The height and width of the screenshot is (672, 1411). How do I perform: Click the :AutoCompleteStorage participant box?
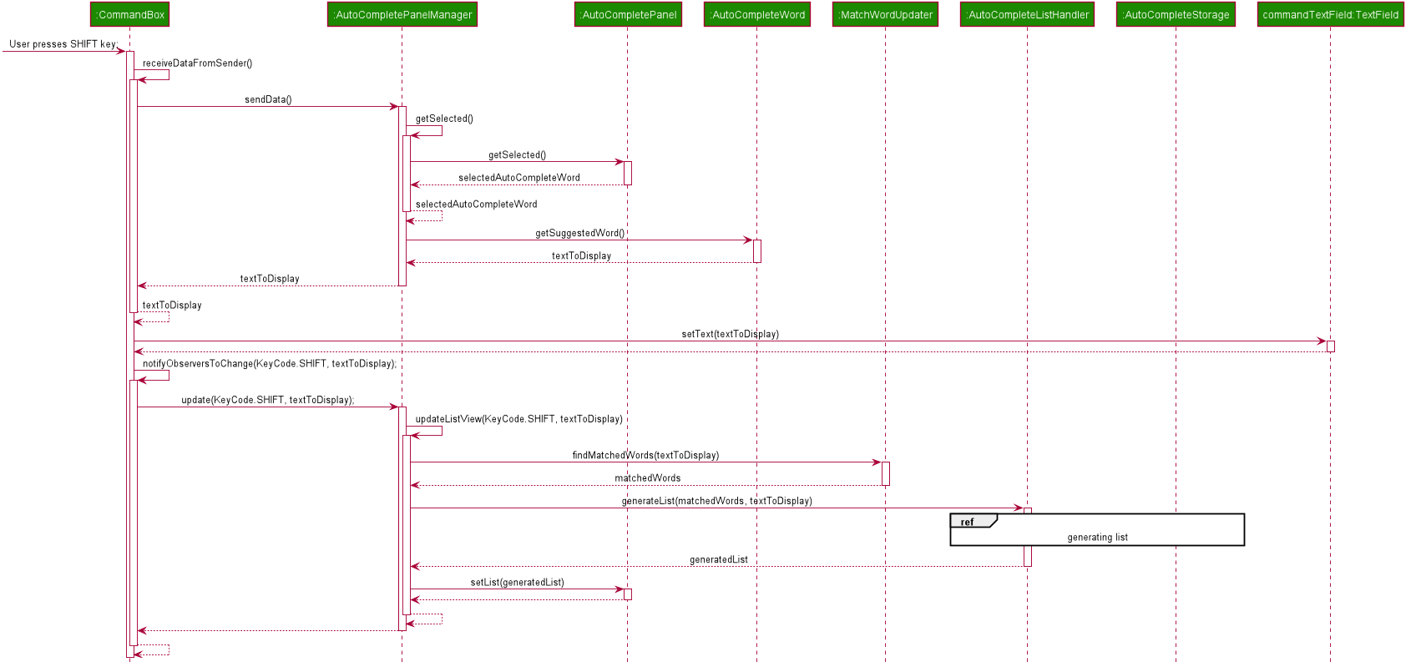tap(1176, 14)
